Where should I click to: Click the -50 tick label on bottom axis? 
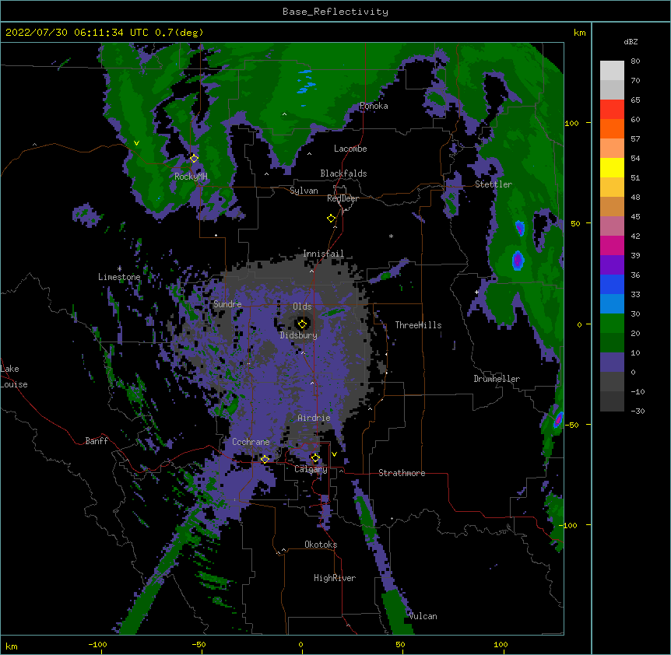coord(198,644)
